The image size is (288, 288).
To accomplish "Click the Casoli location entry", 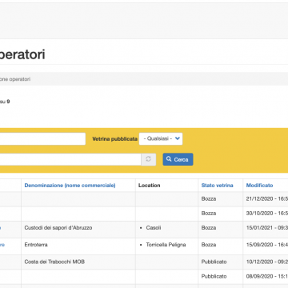I will [154, 228].
